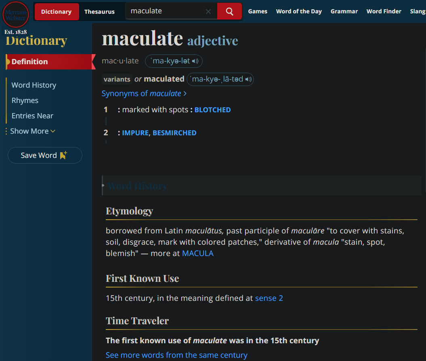Jump to Rhymes section in sidebar

(25, 101)
